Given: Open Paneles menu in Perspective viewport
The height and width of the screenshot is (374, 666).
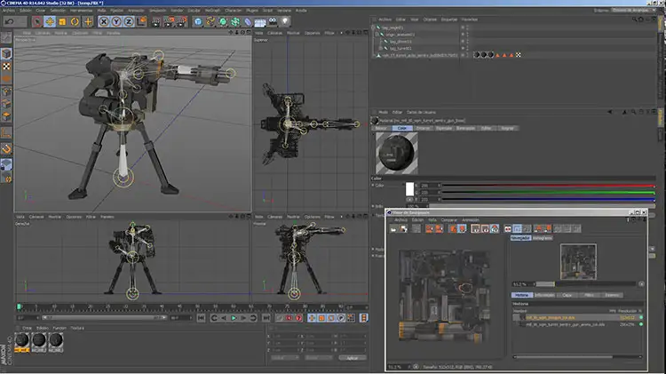Looking at the screenshot, I should pos(114,33).
